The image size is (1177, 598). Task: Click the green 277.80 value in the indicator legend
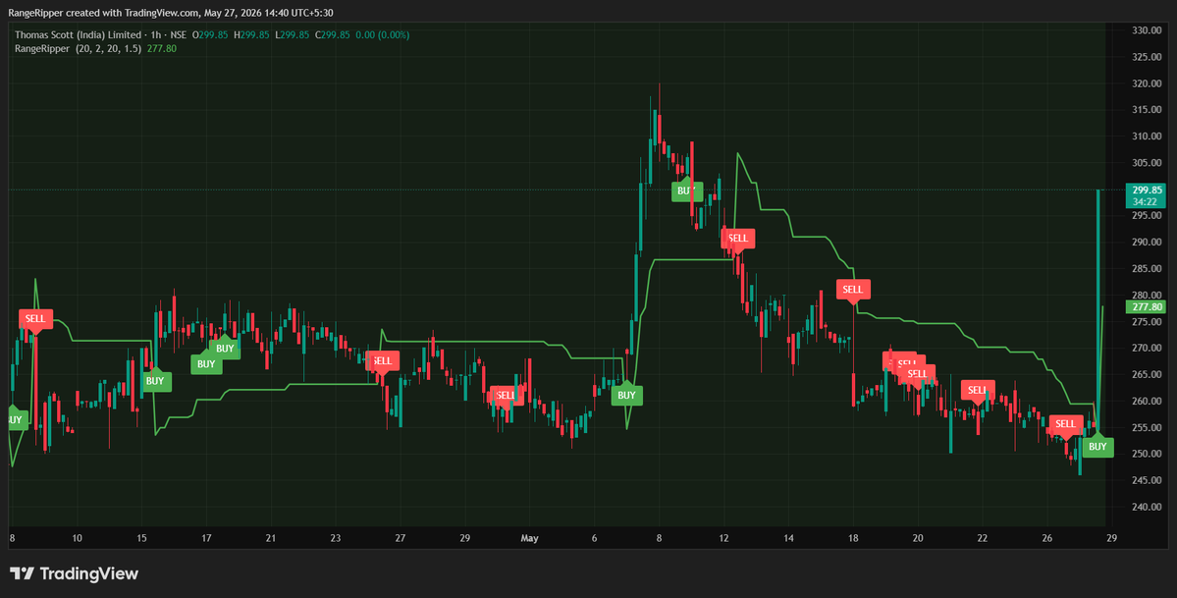(161, 48)
